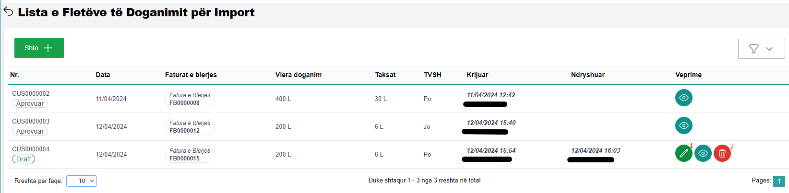Click Aprovuar badge on CUS0000002

30,103
